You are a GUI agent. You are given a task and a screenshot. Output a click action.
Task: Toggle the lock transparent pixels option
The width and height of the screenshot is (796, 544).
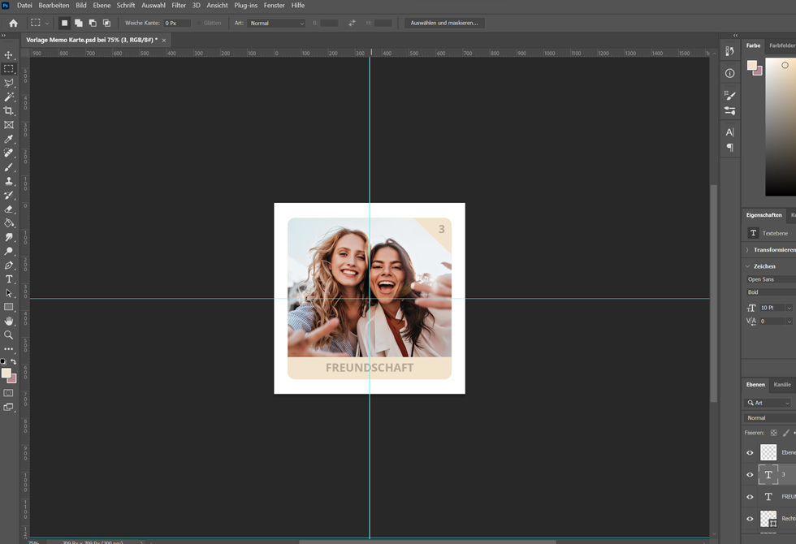pyautogui.click(x=773, y=433)
